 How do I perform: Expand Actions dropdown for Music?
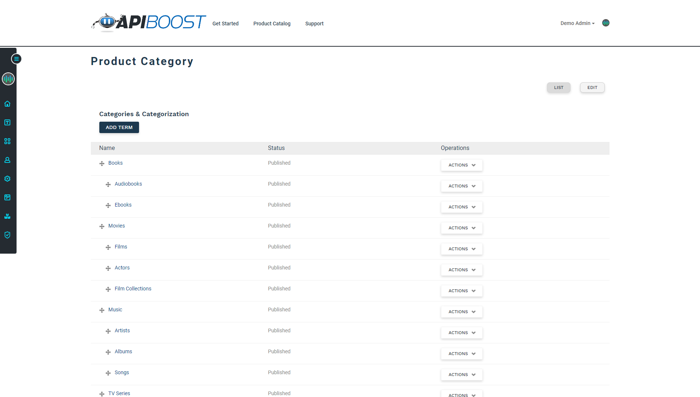(x=462, y=312)
